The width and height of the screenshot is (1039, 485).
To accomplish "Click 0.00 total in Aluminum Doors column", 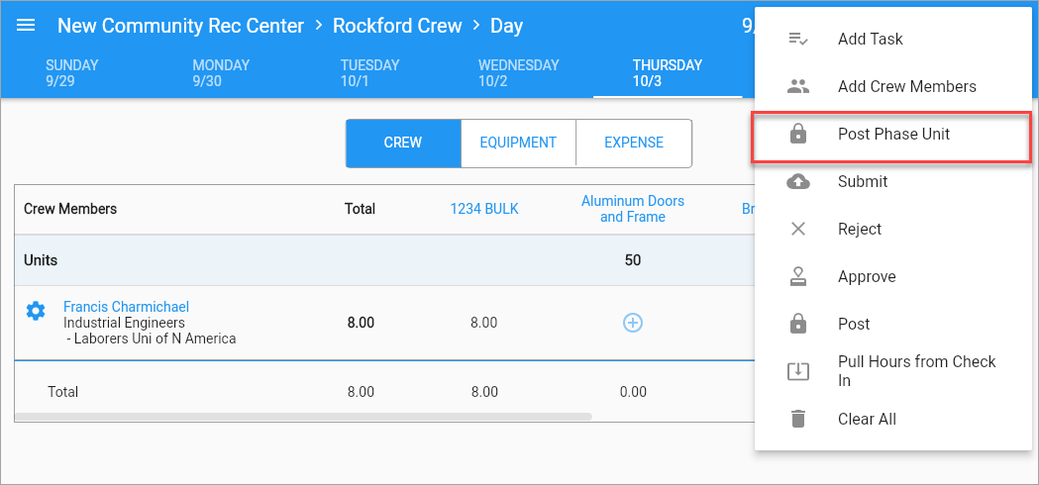I will [633, 392].
